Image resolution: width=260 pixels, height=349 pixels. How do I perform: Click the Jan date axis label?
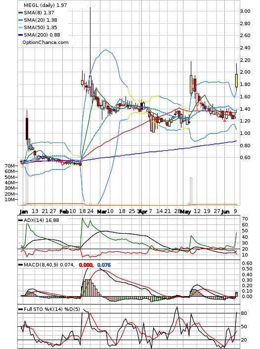click(24, 212)
